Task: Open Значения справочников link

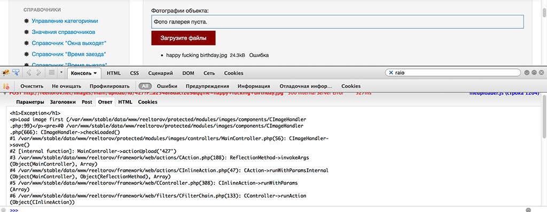Action: point(64,32)
